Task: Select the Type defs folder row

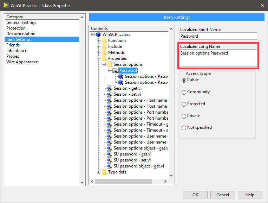Action: (x=117, y=172)
